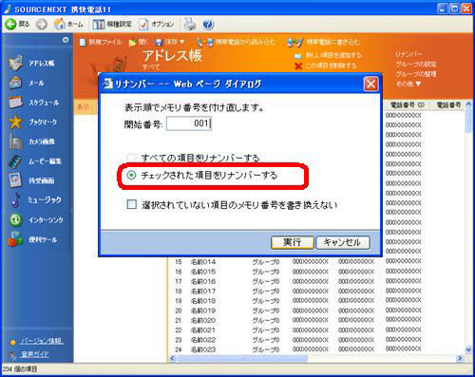This screenshot has width=475, height=377.
Task: Click the green Back arrow icon
Action: click(10, 24)
